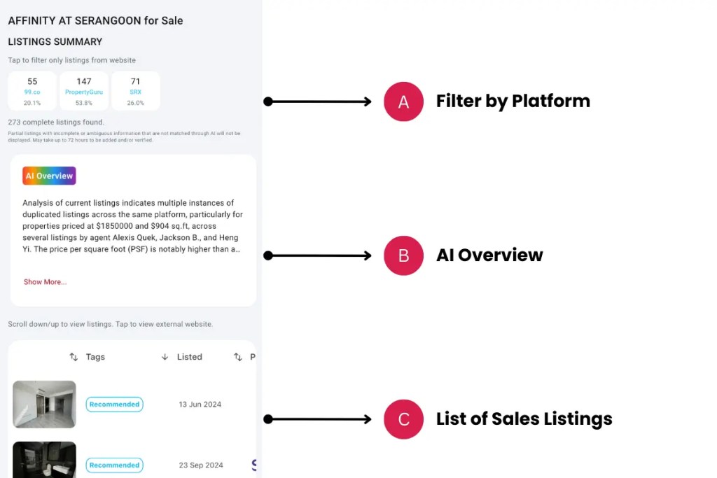
Task: Open the second listing's dark bathroom thumbnail
Action: pos(44,461)
